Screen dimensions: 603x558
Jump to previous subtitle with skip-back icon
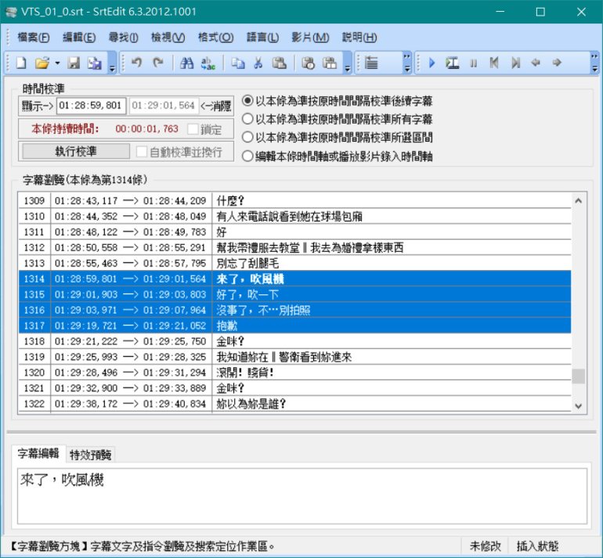[x=494, y=63]
